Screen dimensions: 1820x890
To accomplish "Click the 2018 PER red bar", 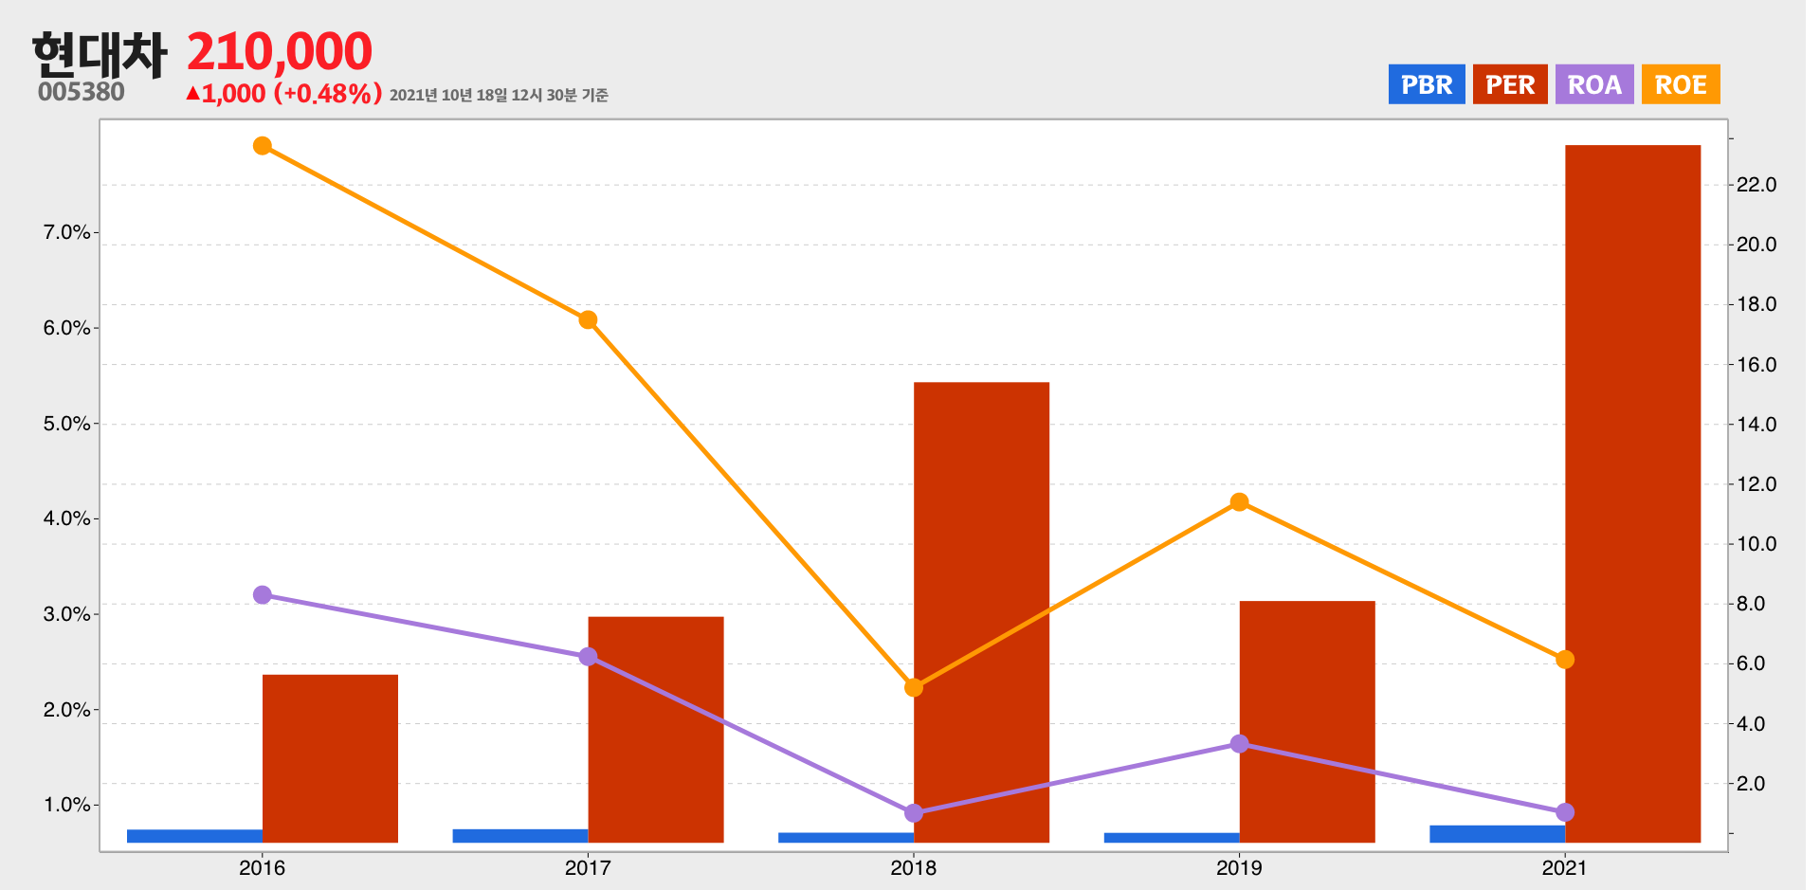I will click(x=981, y=612).
